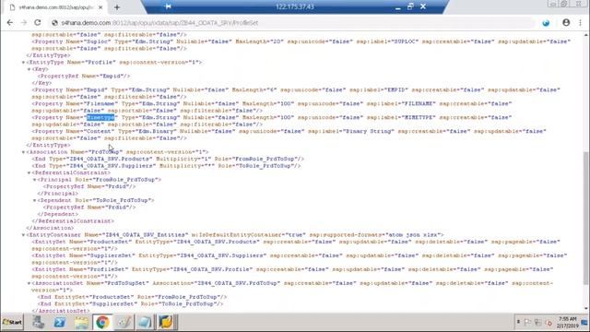Select the s4hana.demo.com browser tab
The image size is (590, 332).
click(55, 7)
